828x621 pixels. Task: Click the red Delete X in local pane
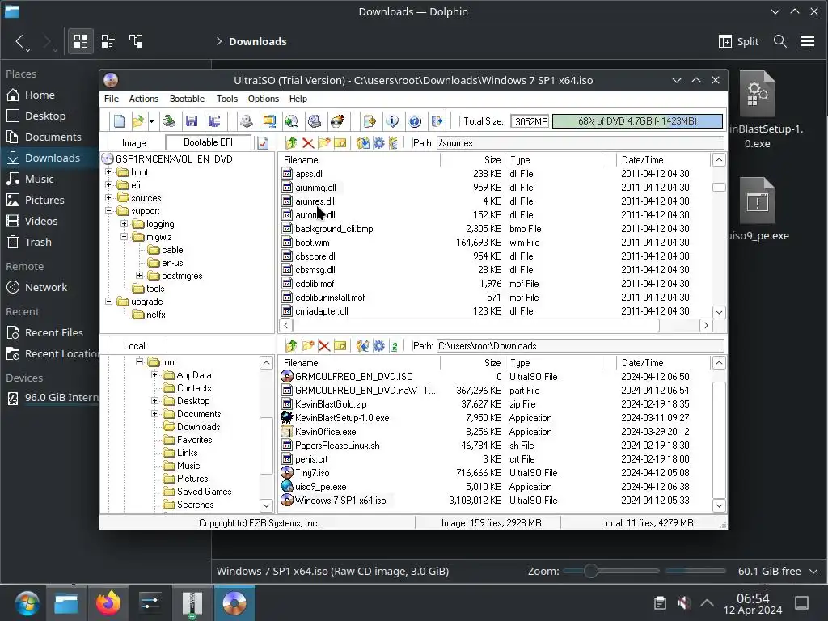tap(324, 346)
